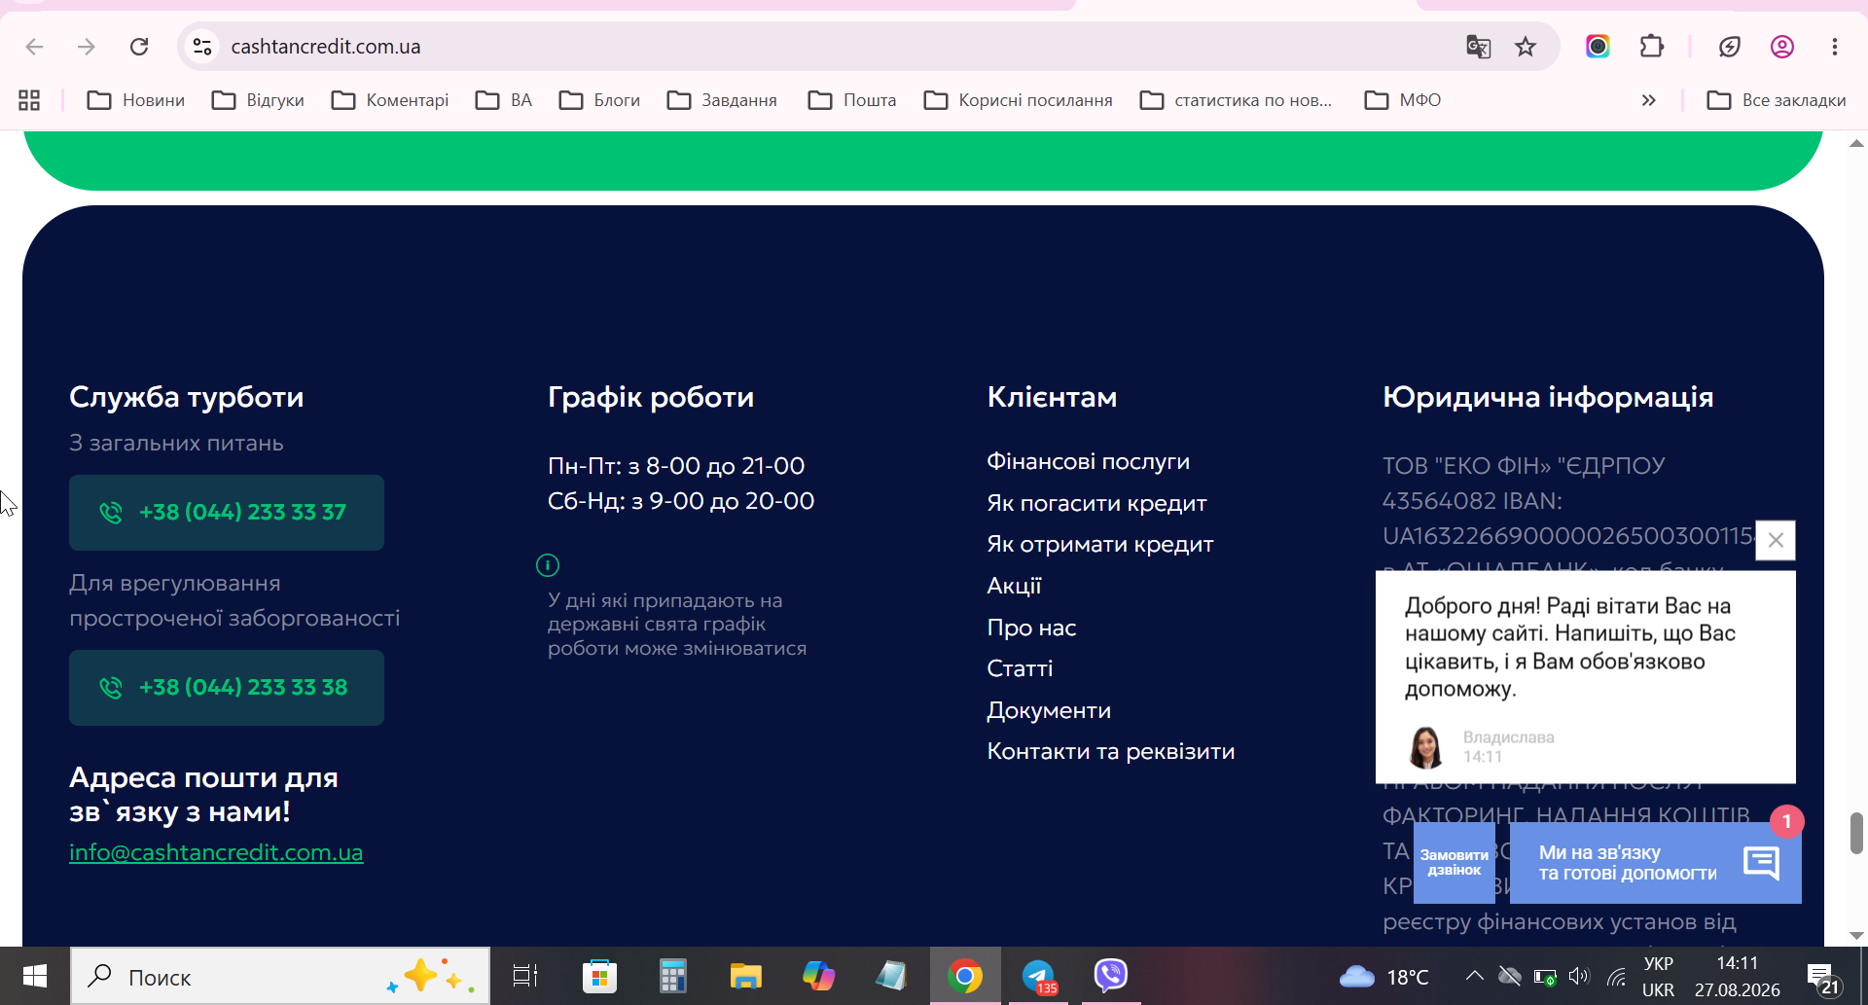Close the chat greeting popup

pos(1776,540)
